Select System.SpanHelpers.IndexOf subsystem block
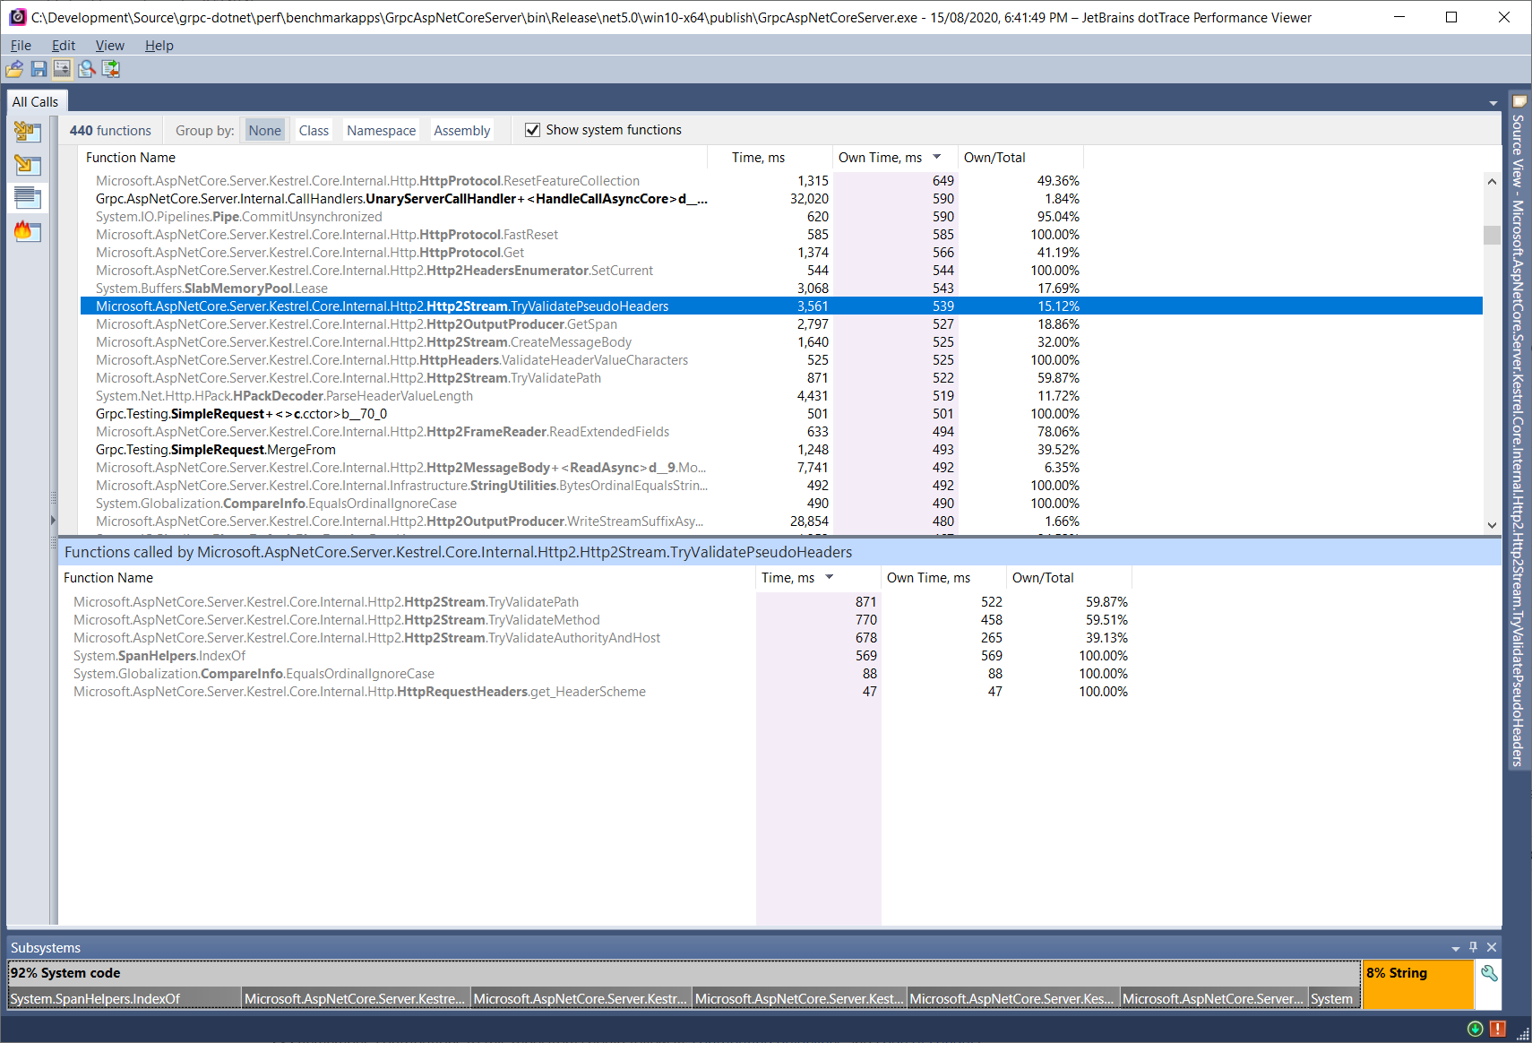This screenshot has height=1043, width=1532. tap(125, 998)
